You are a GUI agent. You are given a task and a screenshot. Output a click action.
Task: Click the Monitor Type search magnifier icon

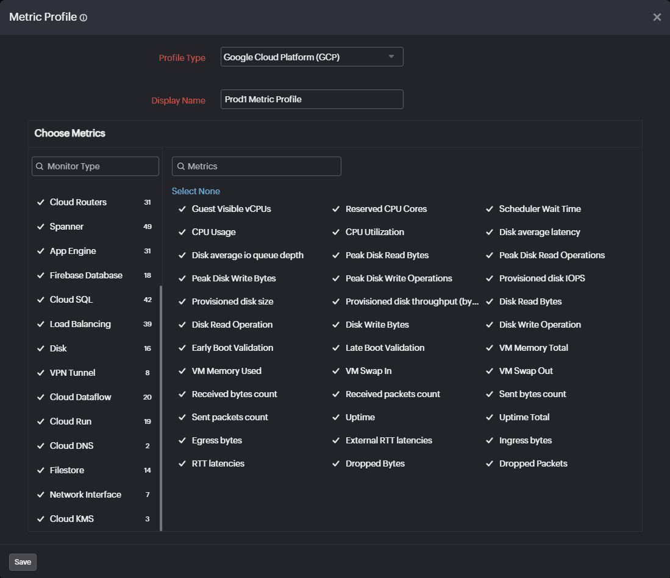(40, 166)
